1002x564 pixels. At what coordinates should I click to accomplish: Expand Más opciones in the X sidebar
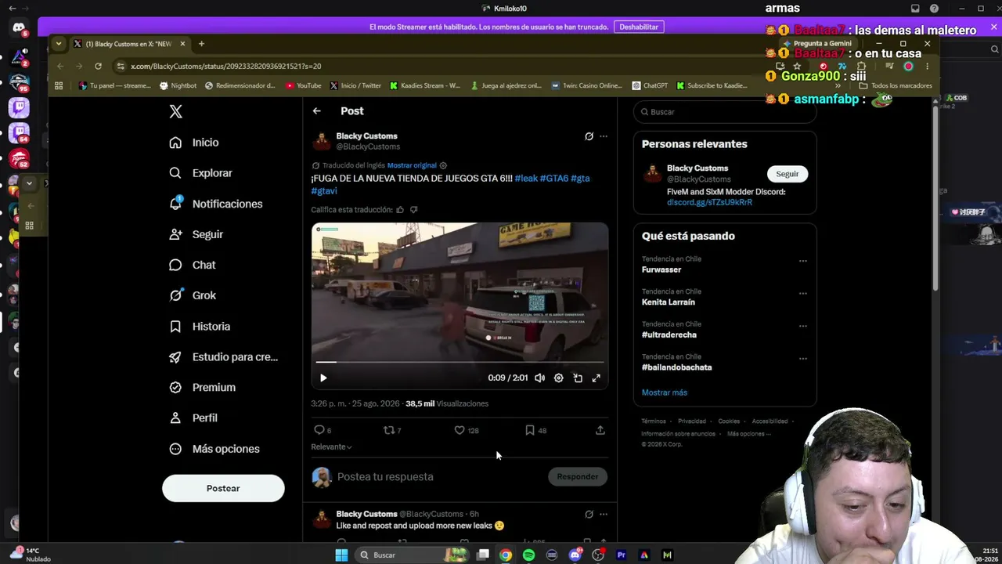pyautogui.click(x=214, y=449)
